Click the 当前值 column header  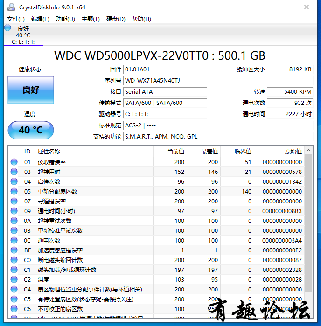click(170, 152)
